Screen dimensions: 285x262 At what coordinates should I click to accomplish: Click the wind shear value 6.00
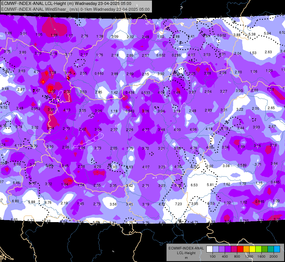114,167
